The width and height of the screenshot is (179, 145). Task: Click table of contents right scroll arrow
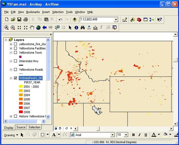point(43,121)
